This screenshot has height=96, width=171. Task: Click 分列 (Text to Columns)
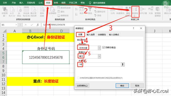coord(112,11)
